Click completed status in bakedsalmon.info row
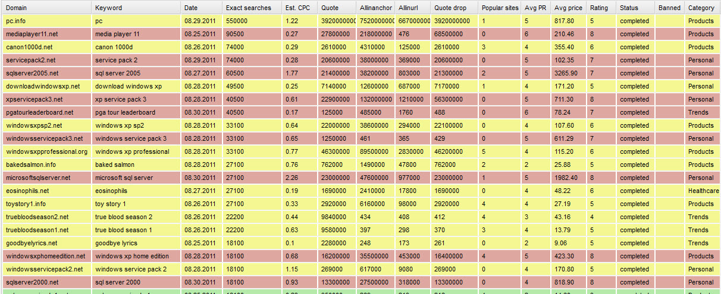 [635, 165]
